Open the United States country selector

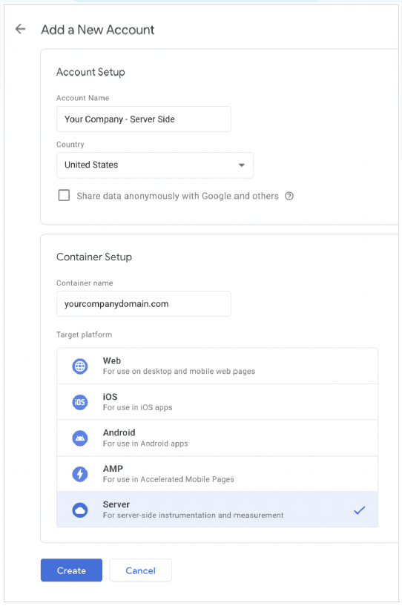click(x=154, y=165)
